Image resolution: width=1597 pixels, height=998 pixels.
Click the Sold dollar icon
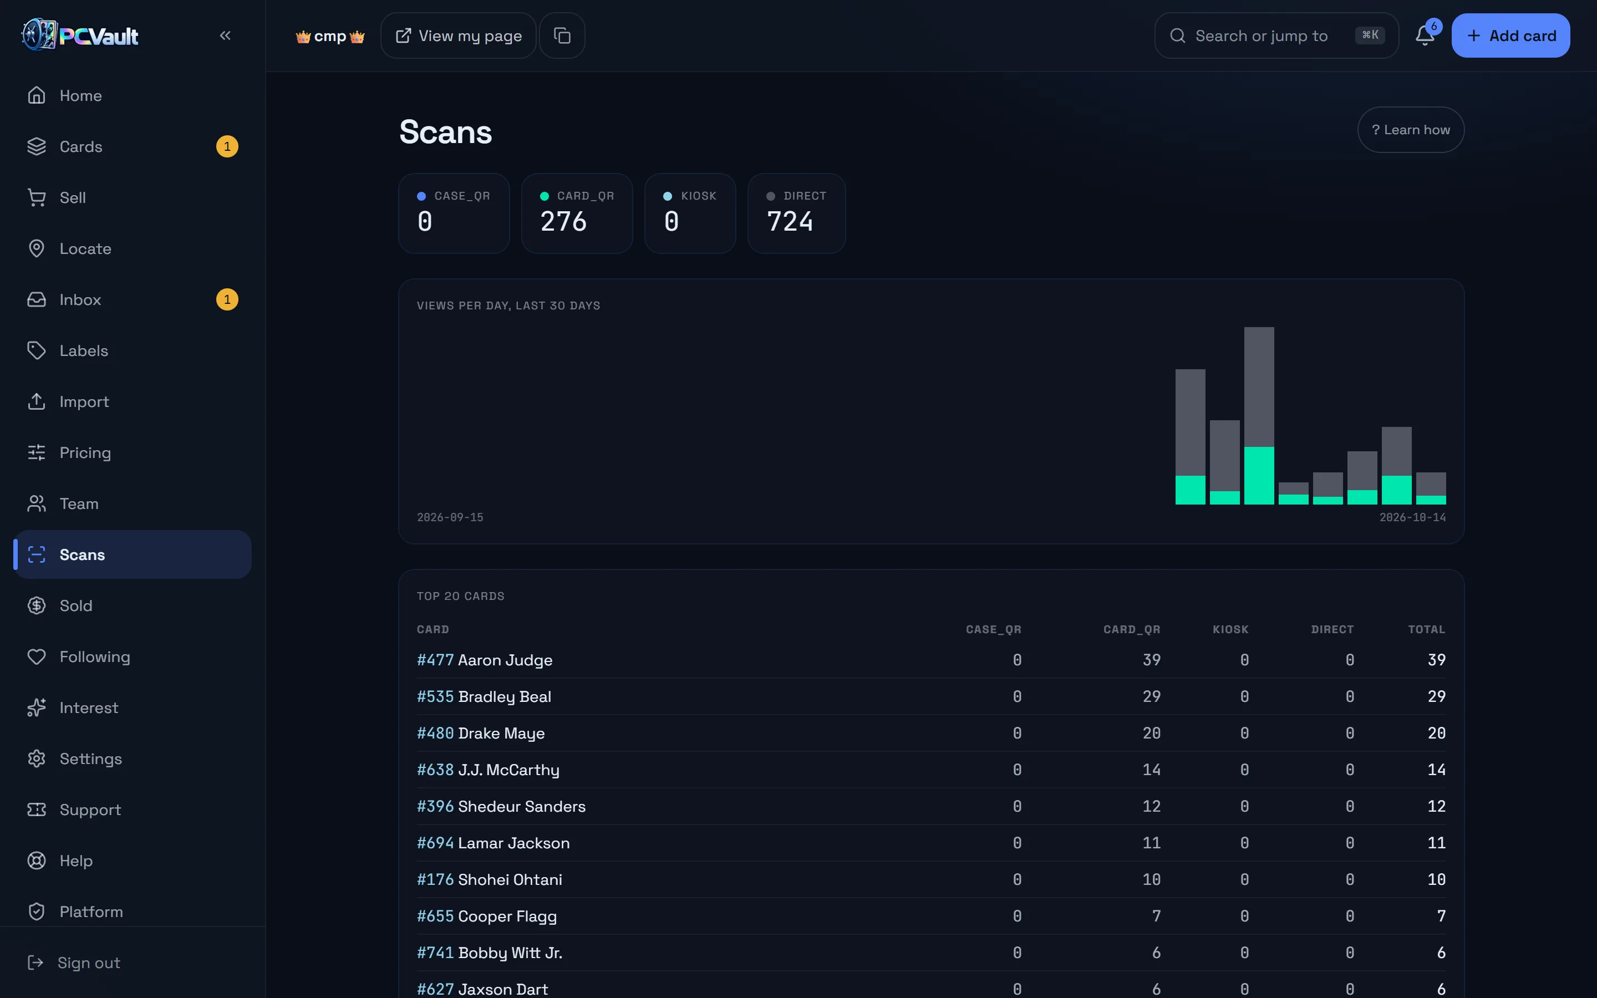(36, 605)
